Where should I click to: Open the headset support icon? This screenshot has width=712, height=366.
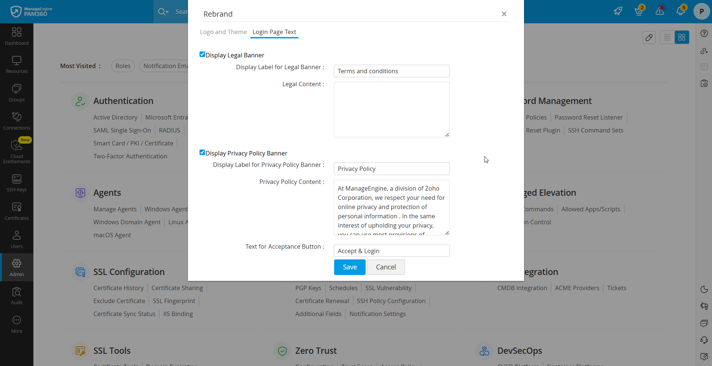coord(704,340)
